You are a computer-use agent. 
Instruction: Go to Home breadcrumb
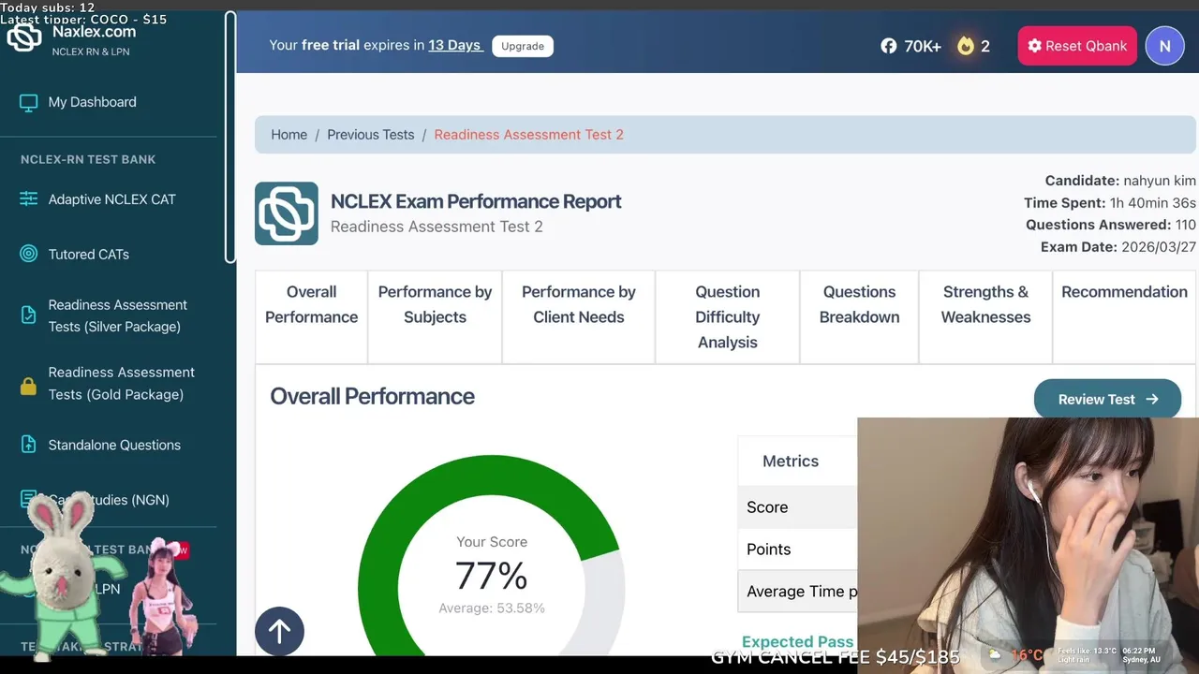pos(289,135)
